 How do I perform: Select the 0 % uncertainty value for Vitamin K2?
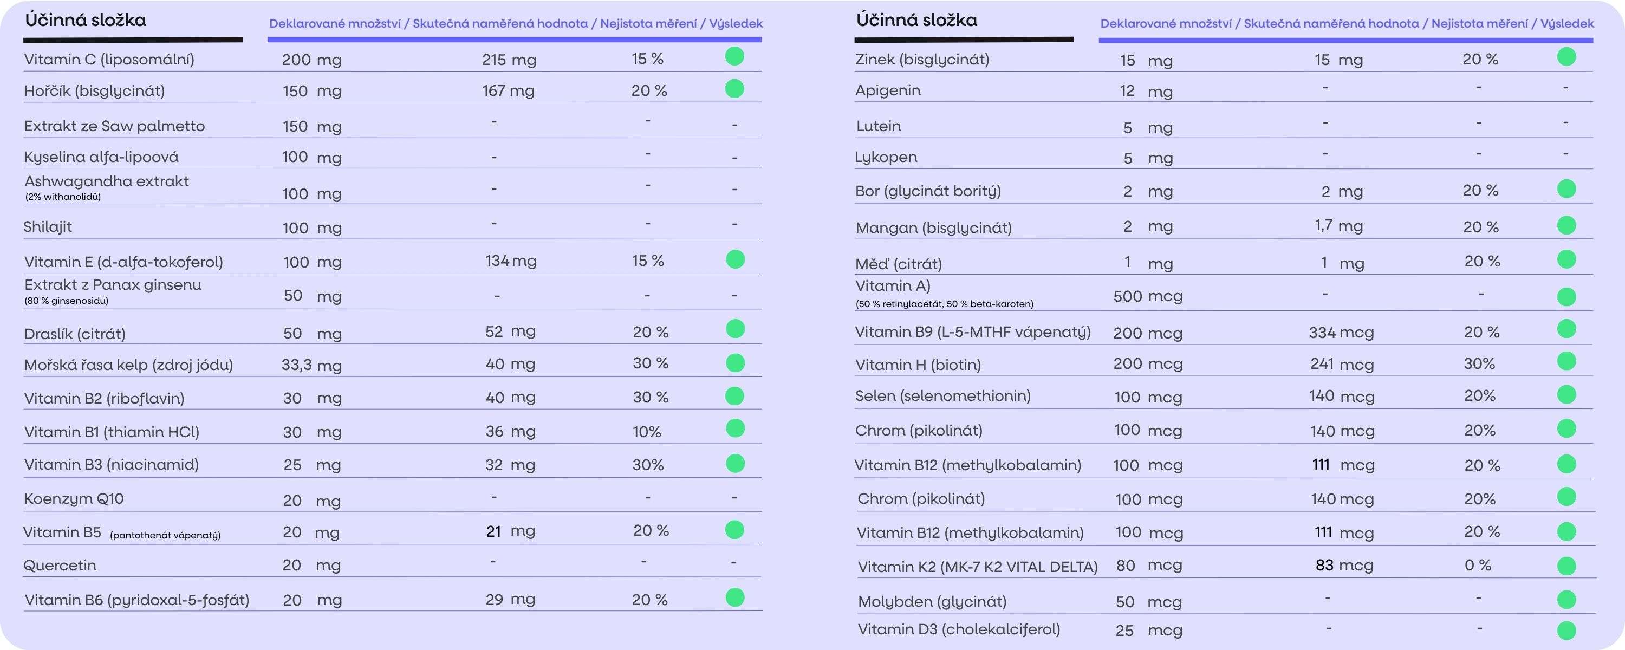(1477, 565)
